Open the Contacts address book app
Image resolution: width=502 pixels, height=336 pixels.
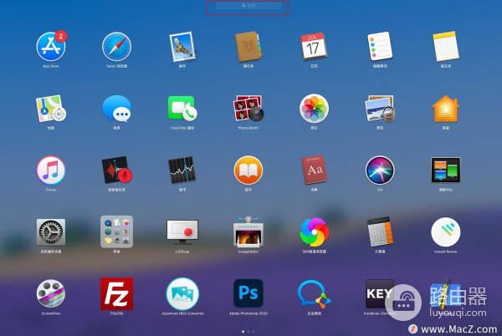tap(248, 46)
